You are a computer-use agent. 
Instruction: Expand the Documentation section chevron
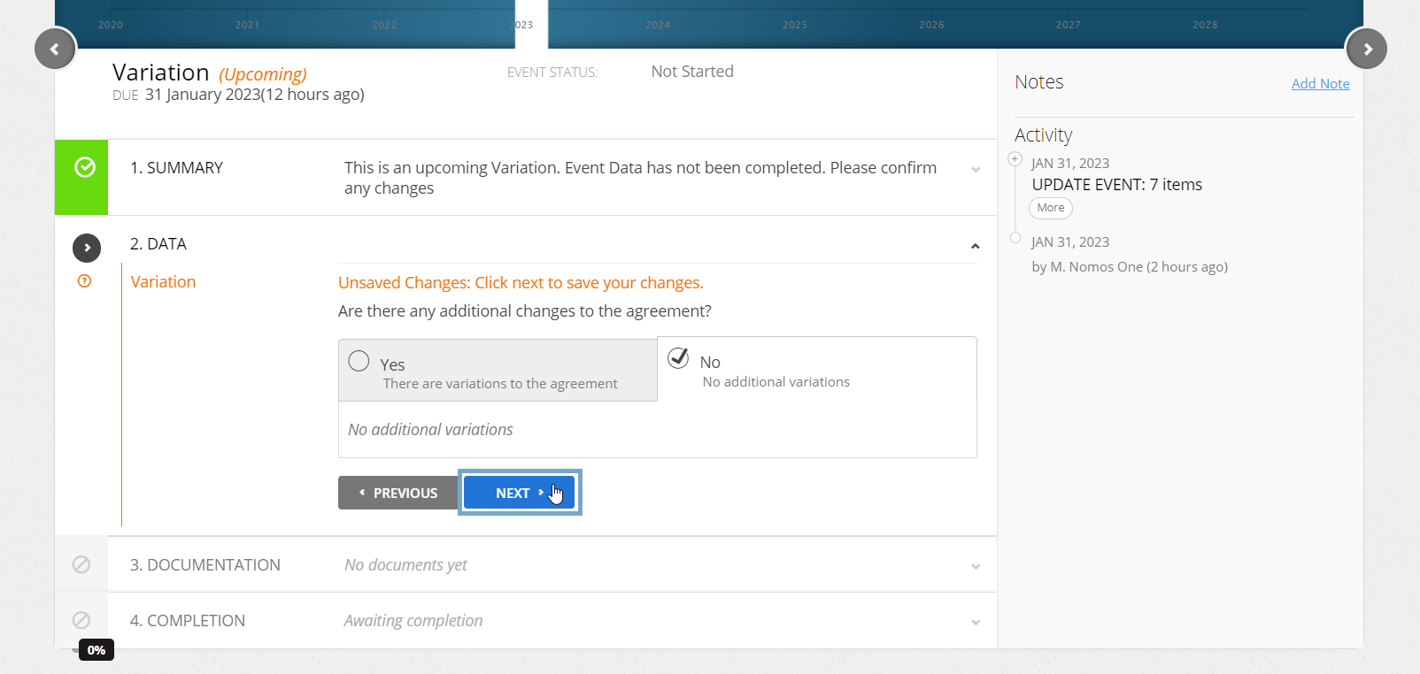click(x=976, y=567)
